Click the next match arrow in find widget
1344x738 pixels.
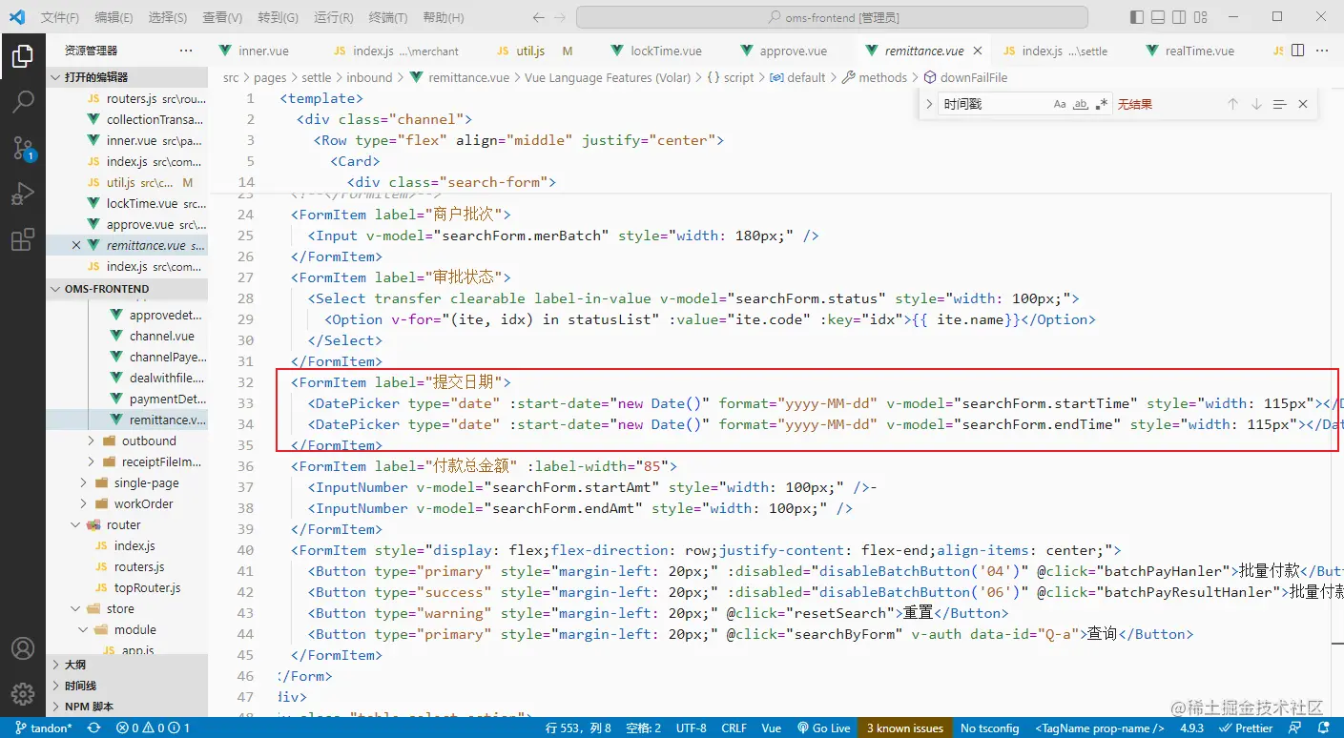point(1255,104)
